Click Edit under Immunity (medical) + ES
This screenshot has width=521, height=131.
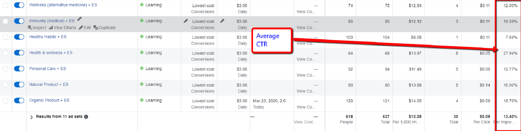85,28
